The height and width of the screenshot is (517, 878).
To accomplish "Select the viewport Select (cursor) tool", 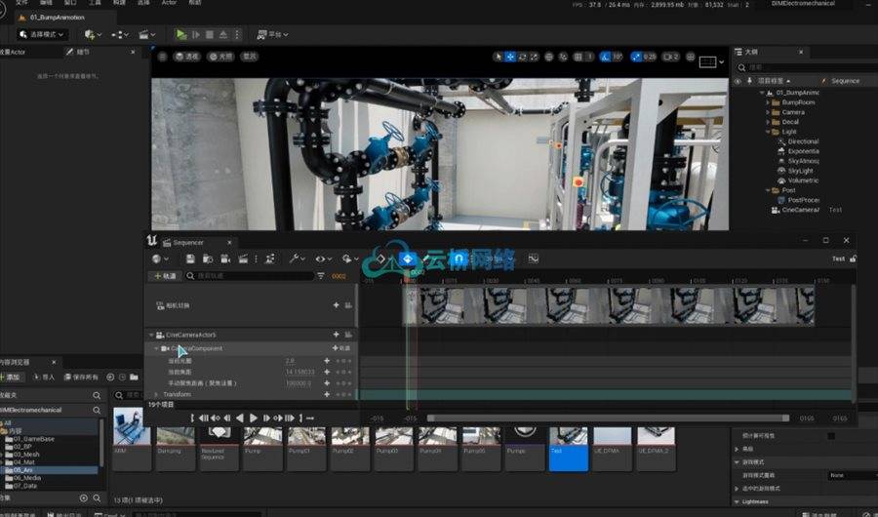I will tap(499, 57).
